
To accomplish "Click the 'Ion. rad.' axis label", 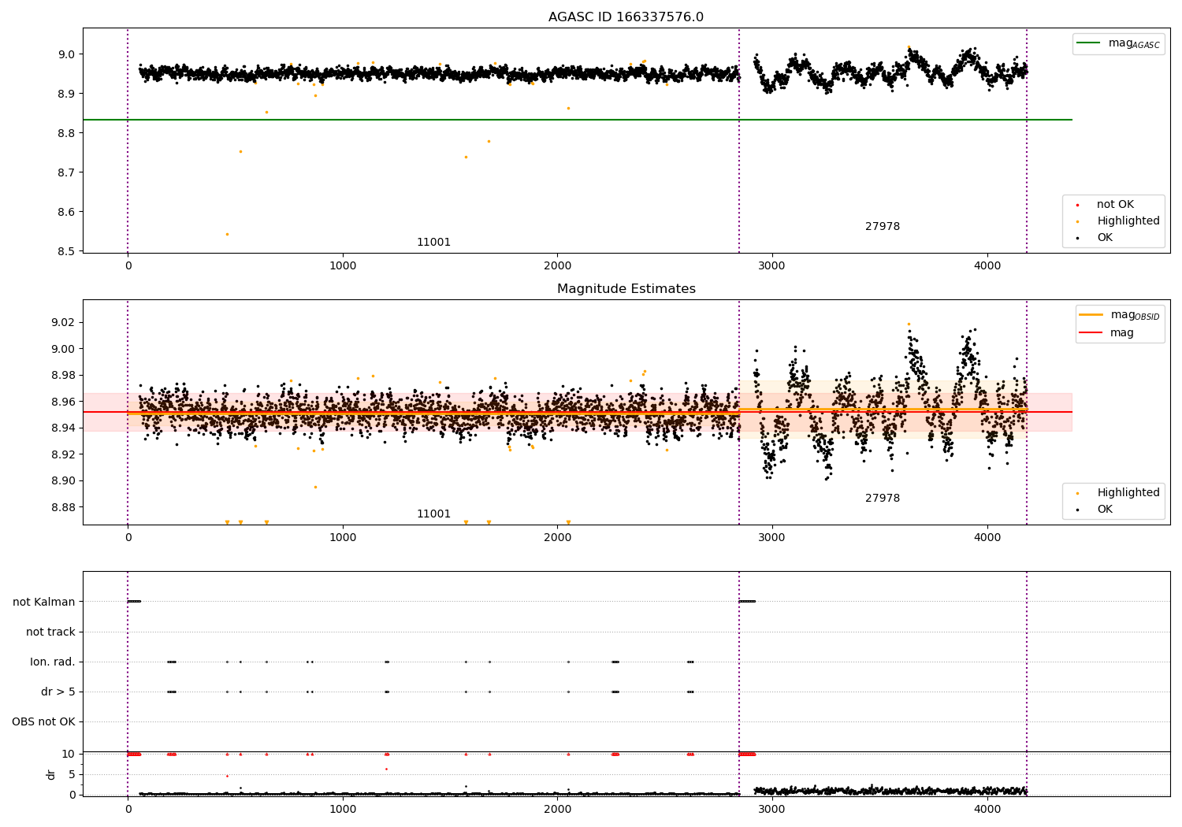I will click(x=53, y=662).
